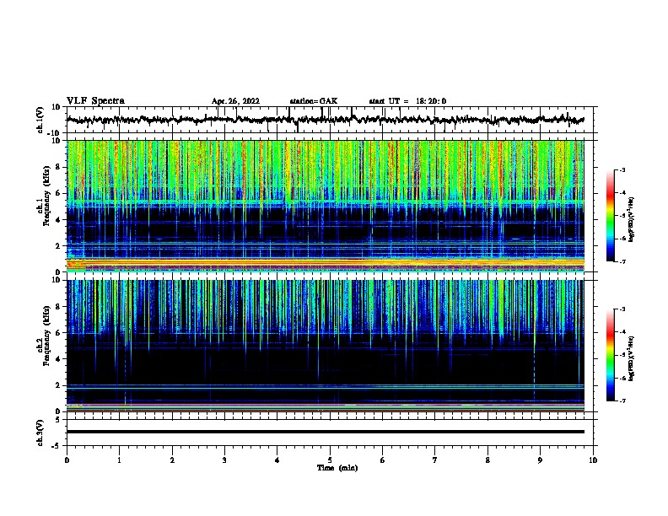Image resolution: width=668 pixels, height=516 pixels.
Task: Click the lower colorbar log(PSD) label
Action: click(x=632, y=359)
